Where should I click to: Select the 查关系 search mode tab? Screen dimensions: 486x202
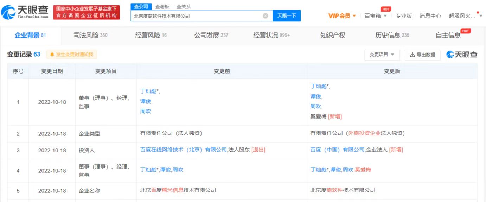[x=183, y=7]
